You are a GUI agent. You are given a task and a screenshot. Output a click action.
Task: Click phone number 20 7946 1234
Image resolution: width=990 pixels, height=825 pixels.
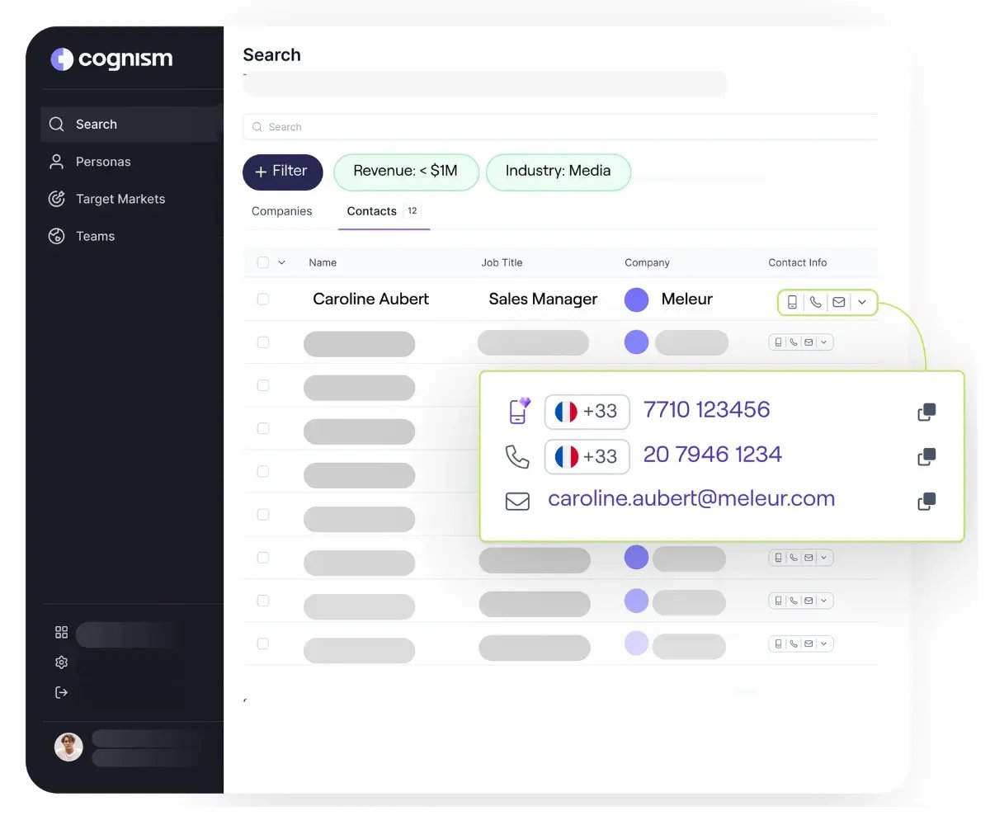tap(713, 454)
